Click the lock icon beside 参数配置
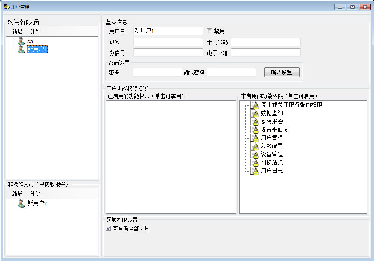374x261 pixels. point(255,146)
